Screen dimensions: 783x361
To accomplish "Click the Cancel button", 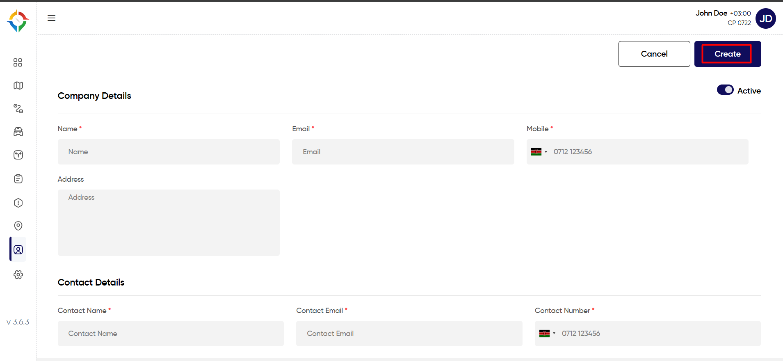I will tap(654, 54).
